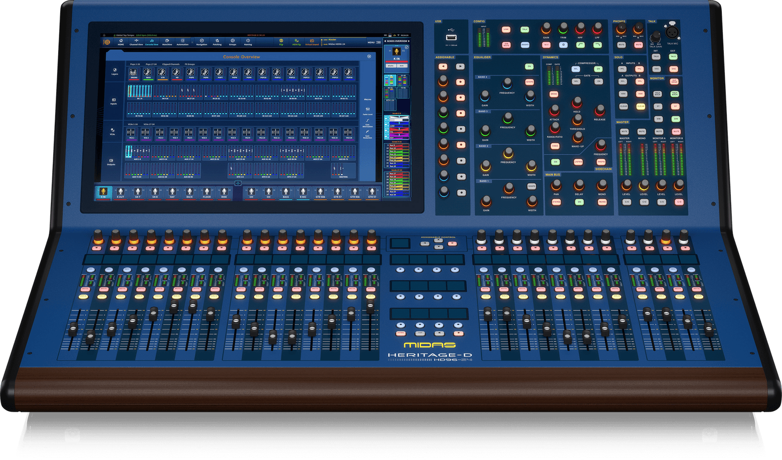Toggle the Master MUTE button
Image resolution: width=782 pixels, height=460 pixels.
tap(625, 131)
